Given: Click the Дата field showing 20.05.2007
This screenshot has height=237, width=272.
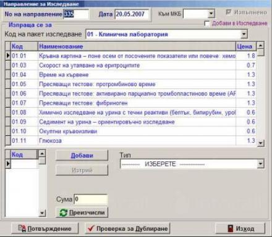Looking at the screenshot, I should [x=132, y=14].
